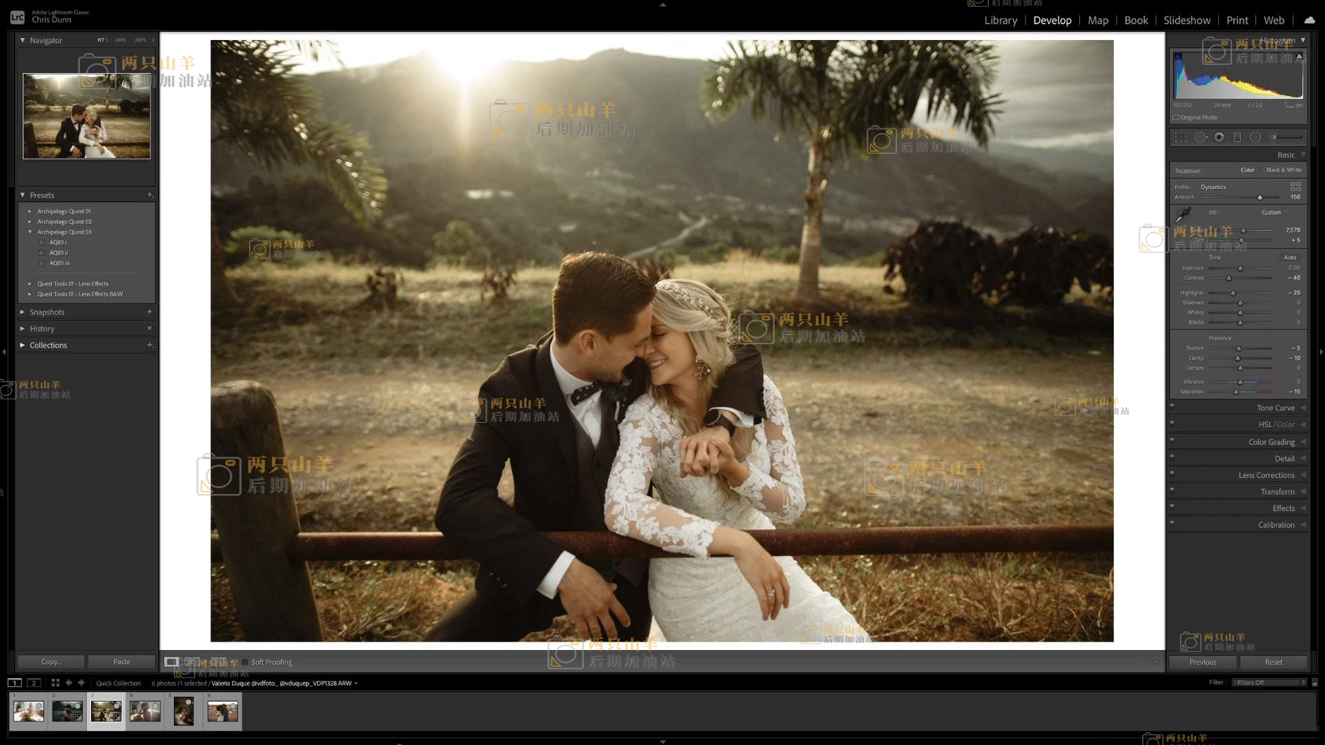The image size is (1325, 745).
Task: Switch treatment to Black & White
Action: point(1284,170)
